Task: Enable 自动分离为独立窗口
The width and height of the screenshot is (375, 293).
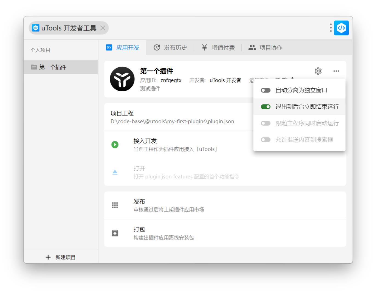Action: pos(266,90)
